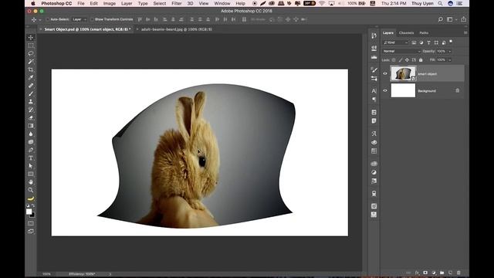Viewport: 494px width, 278px height.
Task: Select the Eyedropper tool
Action: pos(31,77)
